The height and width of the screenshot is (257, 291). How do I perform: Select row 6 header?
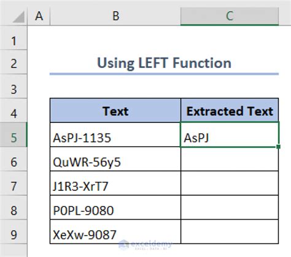pos(14,159)
